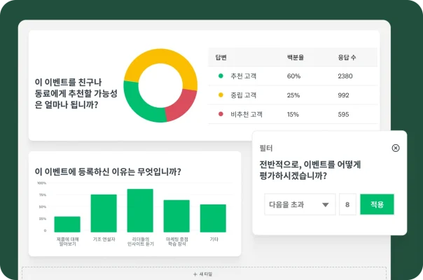The image size is (423, 280).
Task: Click the 50% axis label
Action: [x=43, y=206]
